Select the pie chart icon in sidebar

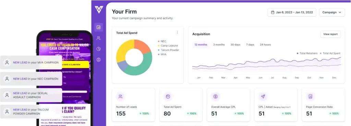tap(98, 49)
